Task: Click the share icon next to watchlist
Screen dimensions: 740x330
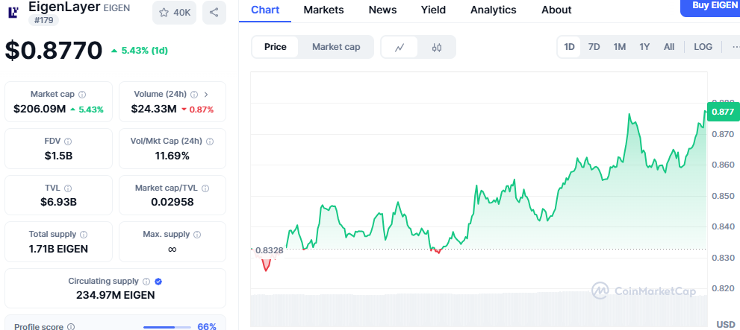Action: (214, 12)
